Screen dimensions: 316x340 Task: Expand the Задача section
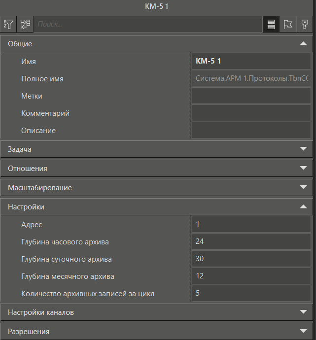[303, 149]
